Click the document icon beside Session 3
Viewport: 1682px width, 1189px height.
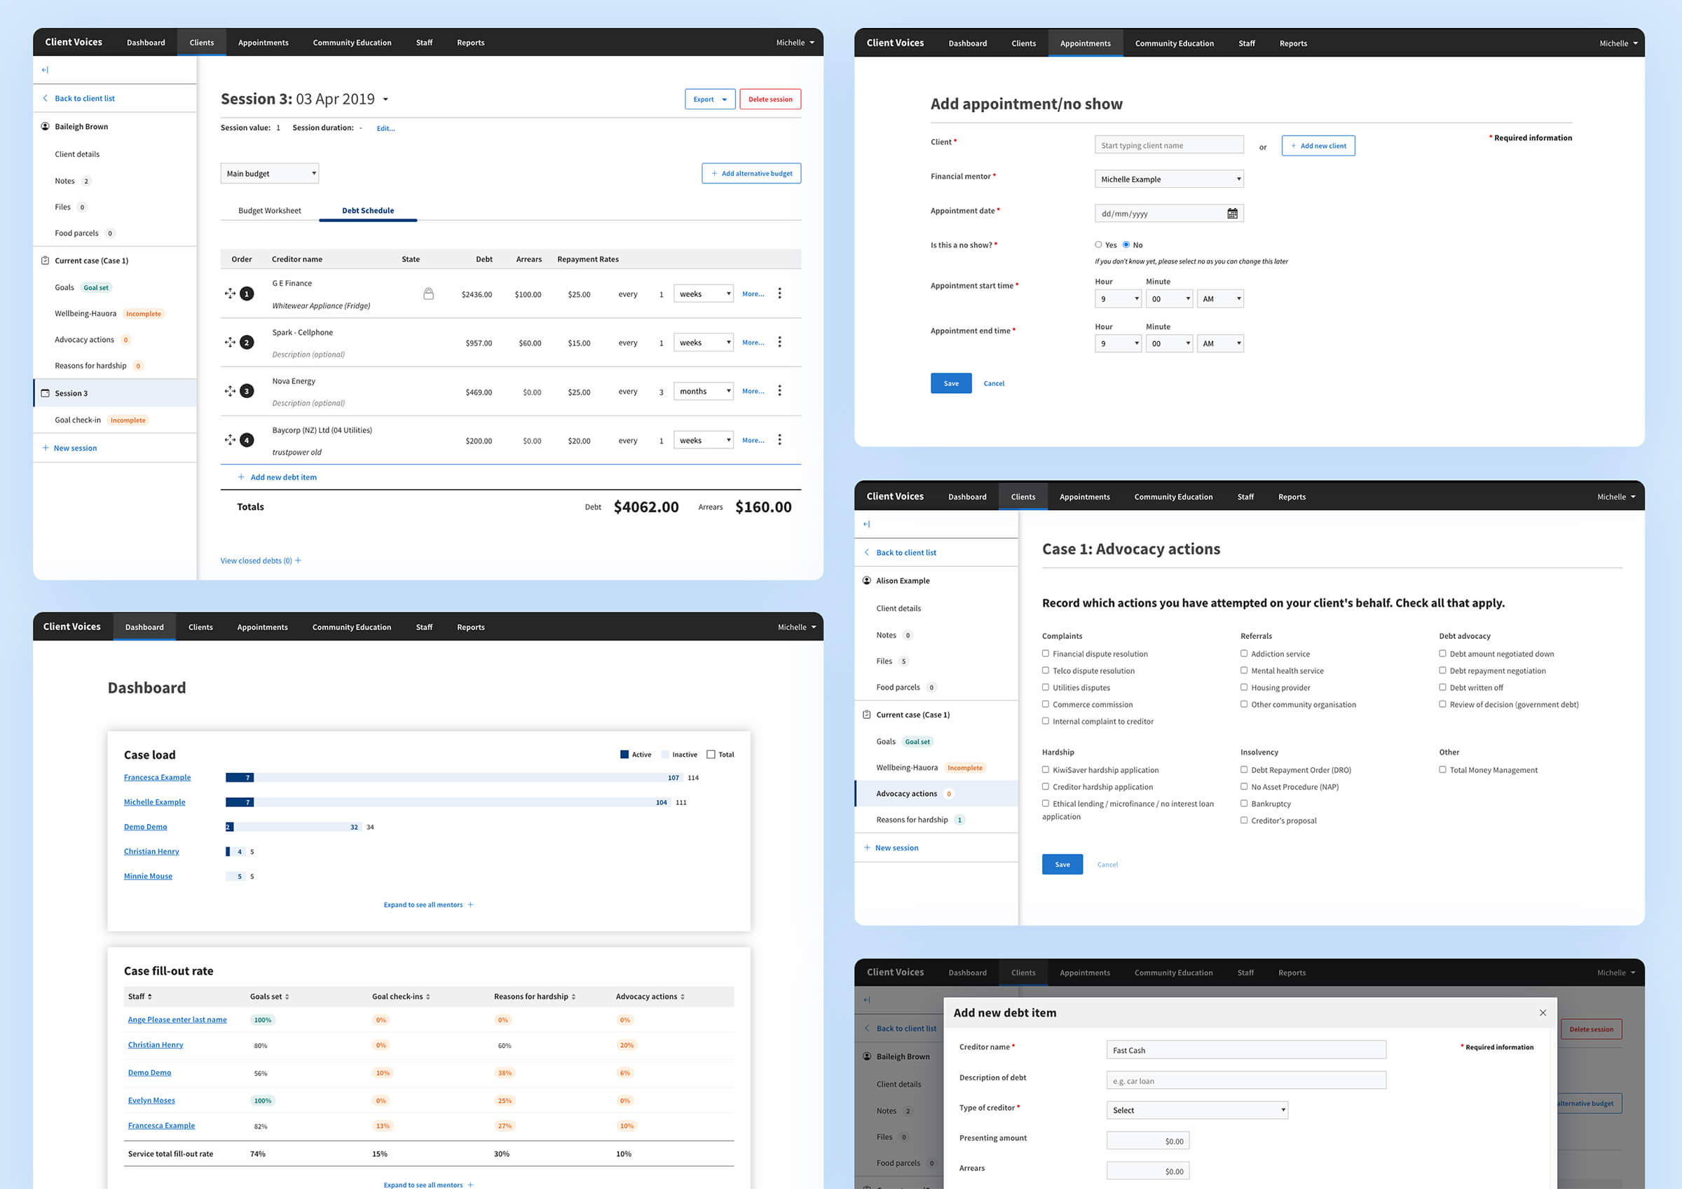tap(45, 392)
